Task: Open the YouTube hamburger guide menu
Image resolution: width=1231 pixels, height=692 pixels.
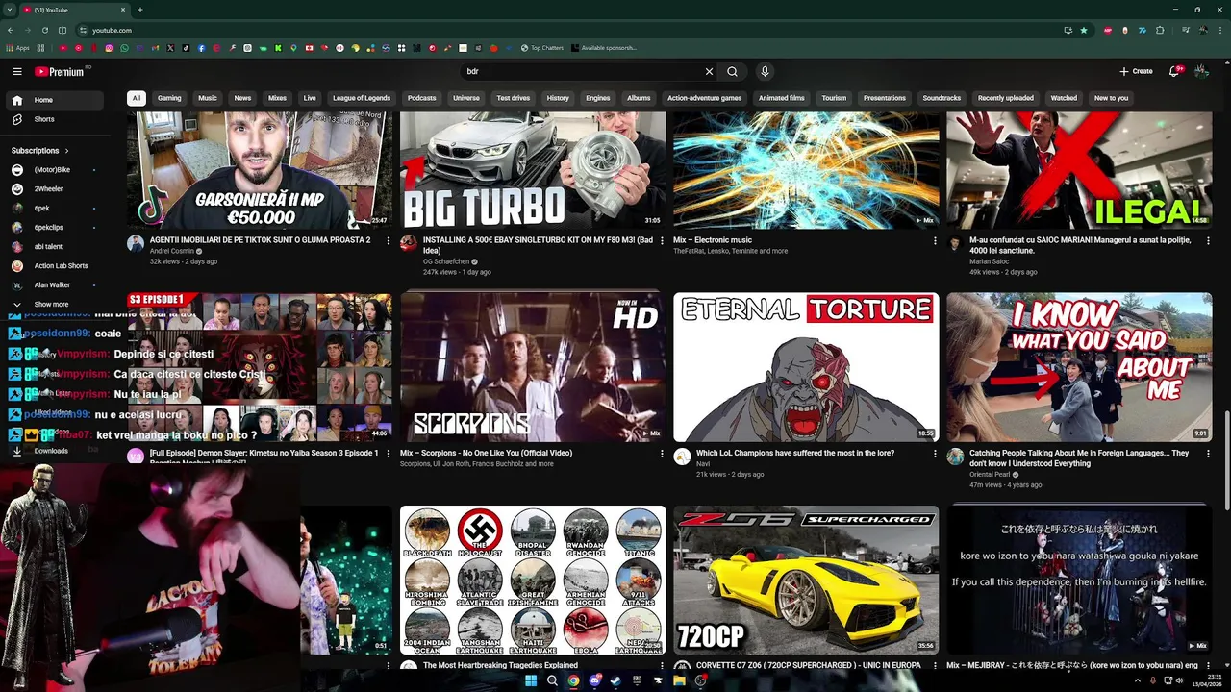Action: [16, 71]
